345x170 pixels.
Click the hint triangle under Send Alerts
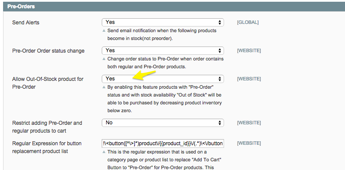[x=104, y=31]
